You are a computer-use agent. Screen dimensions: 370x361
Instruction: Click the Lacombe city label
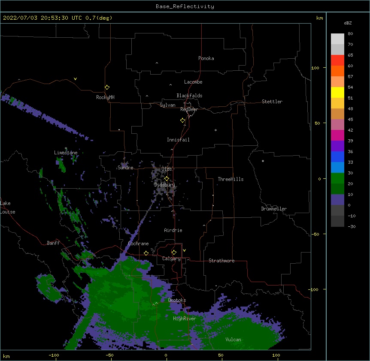point(193,82)
